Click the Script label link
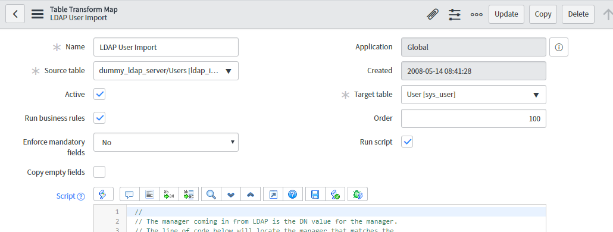Screen dimensions: 613x232 65,196
